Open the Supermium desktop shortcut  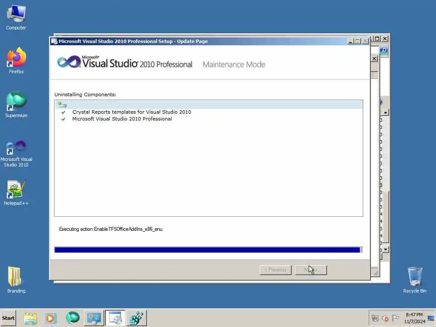click(x=16, y=105)
